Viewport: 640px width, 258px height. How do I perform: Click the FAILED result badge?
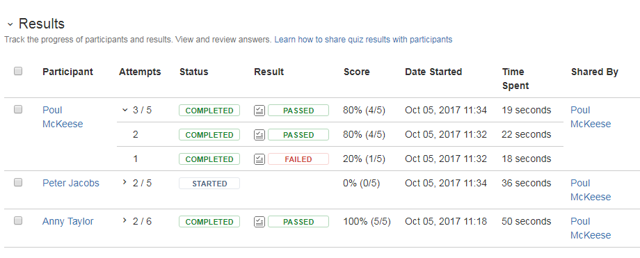click(298, 159)
